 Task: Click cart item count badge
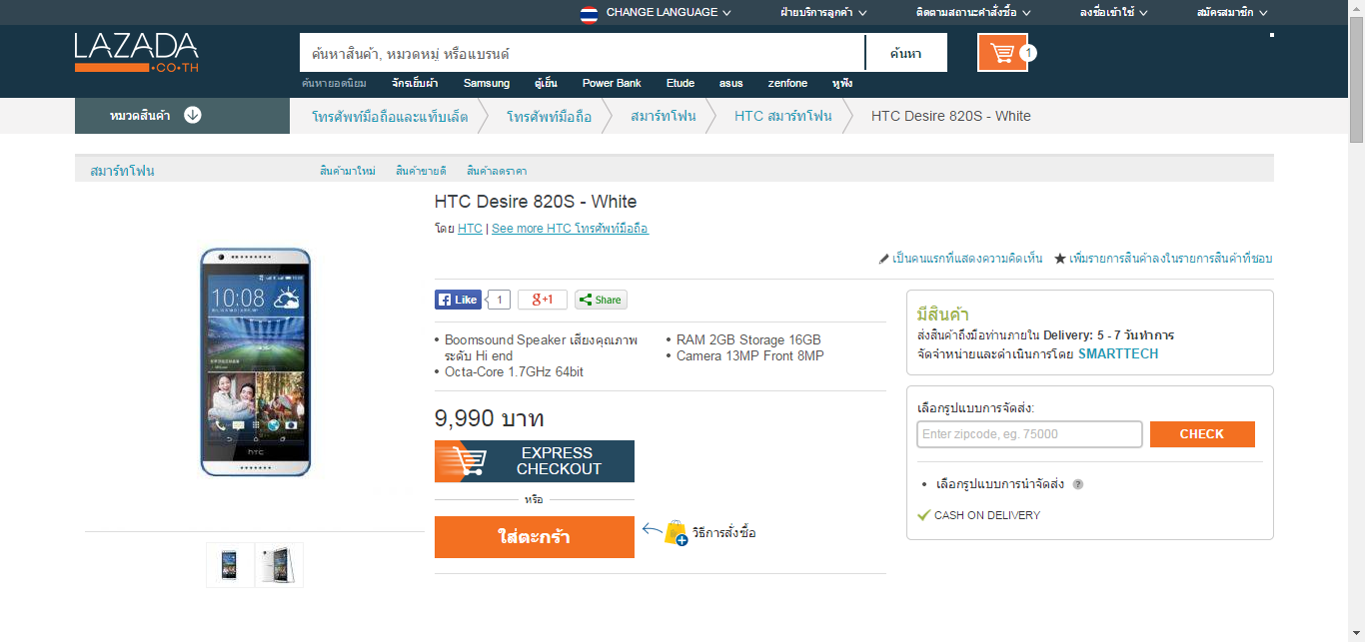tap(1029, 52)
